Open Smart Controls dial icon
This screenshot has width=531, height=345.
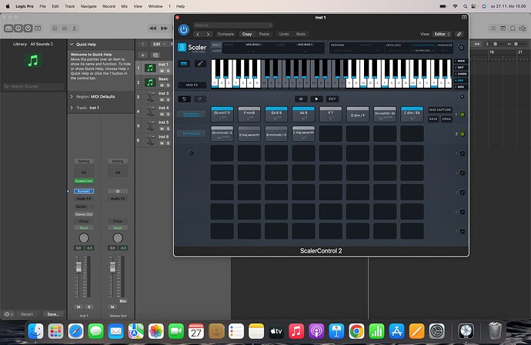point(55,28)
